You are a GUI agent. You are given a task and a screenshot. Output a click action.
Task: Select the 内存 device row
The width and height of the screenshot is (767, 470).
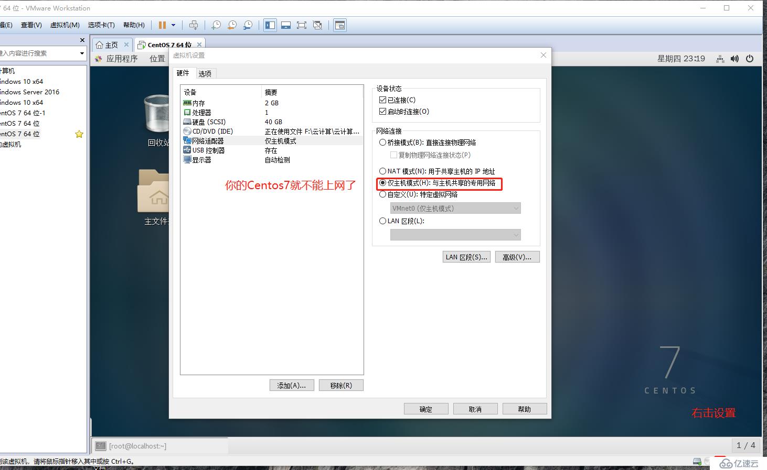click(x=272, y=103)
